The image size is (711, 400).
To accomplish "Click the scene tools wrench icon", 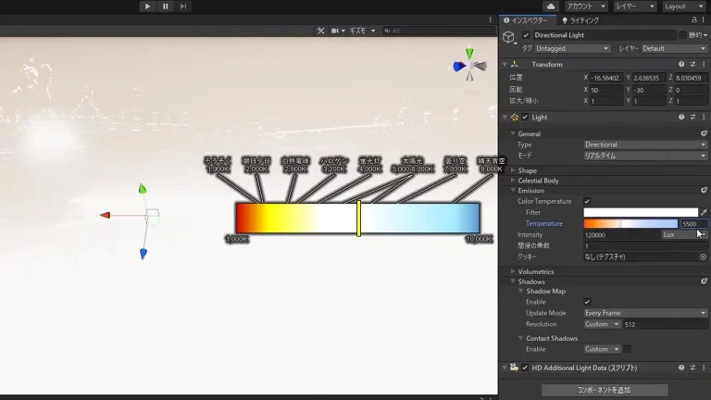I will 320,31.
